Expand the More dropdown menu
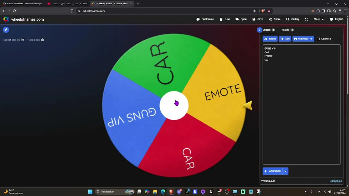349x196 pixels. click(x=319, y=19)
